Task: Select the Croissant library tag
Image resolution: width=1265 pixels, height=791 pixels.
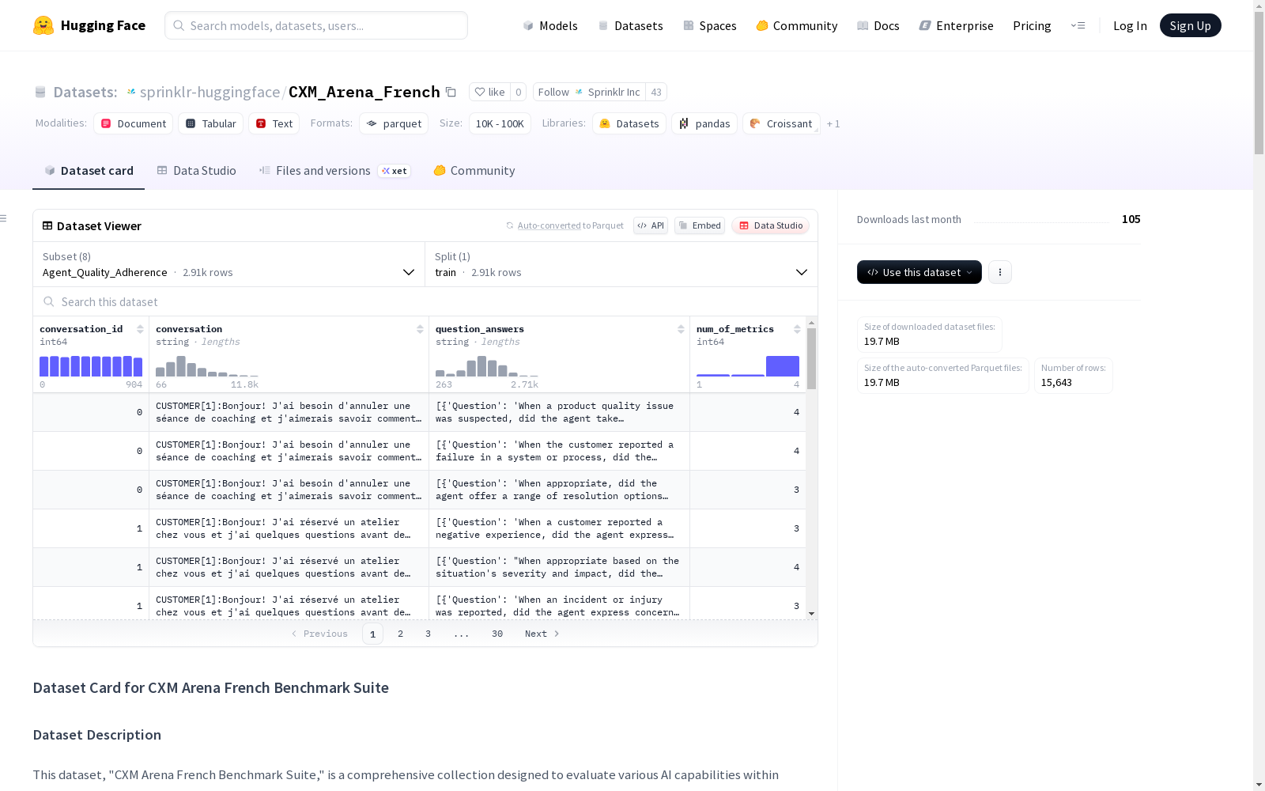Action: coord(781,123)
